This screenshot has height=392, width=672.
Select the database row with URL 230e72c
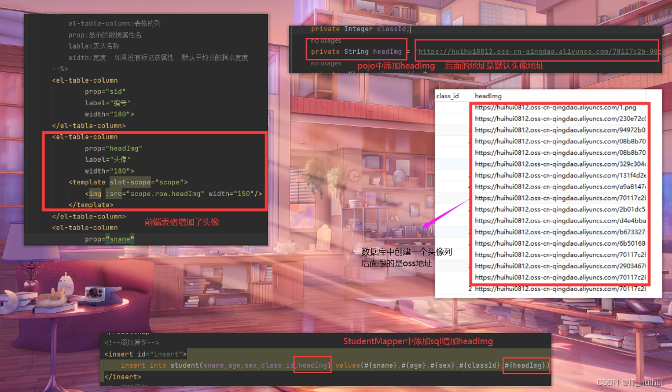[x=560, y=119]
